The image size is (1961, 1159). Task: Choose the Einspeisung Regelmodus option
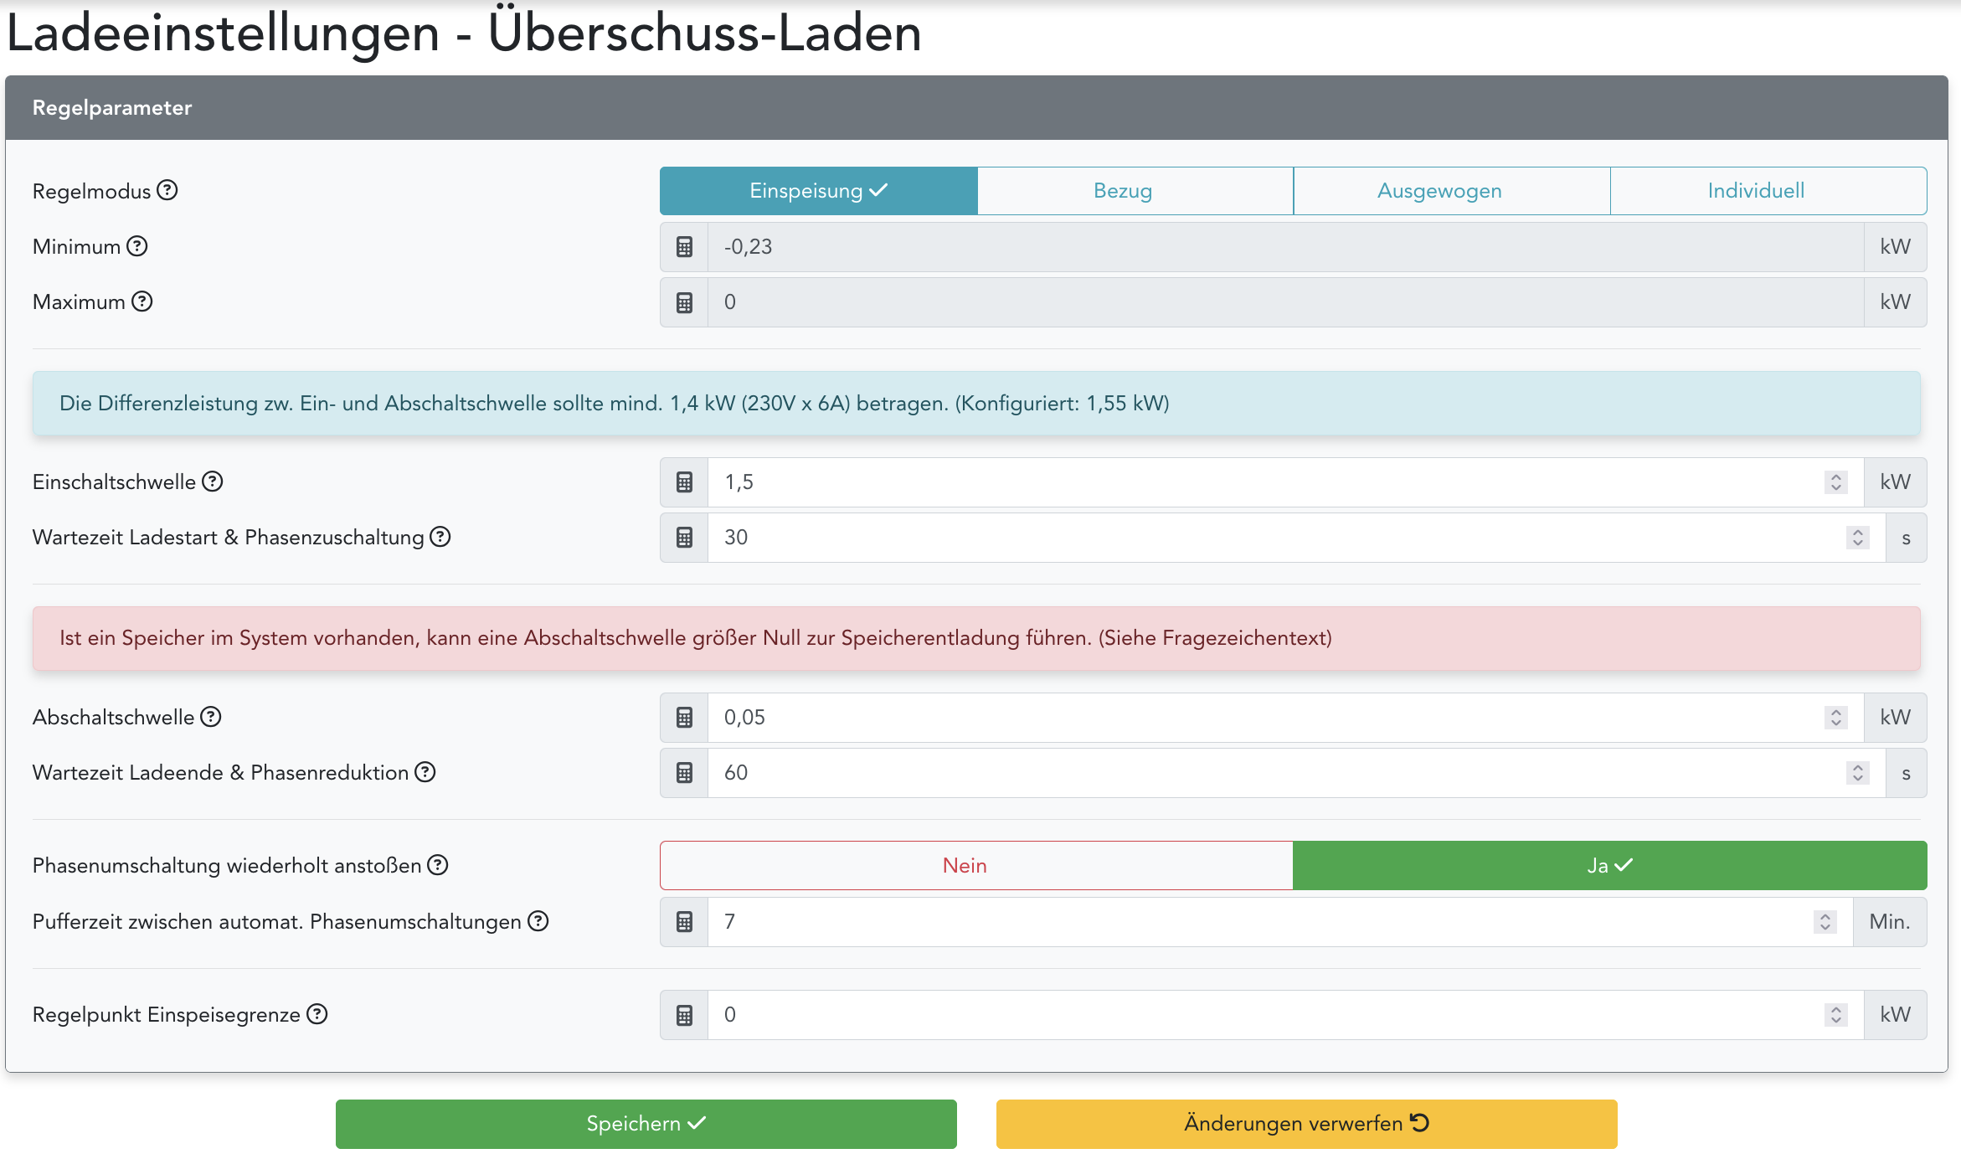point(818,191)
